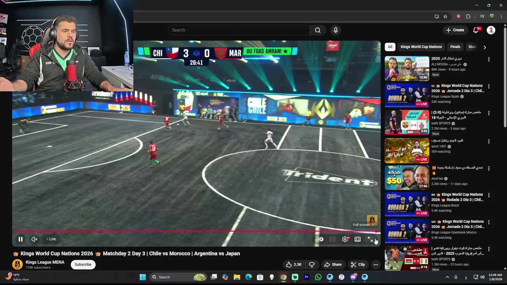Open options for the aeod 1407 stream
Viewport: 507px width, 285px height.
click(x=489, y=141)
